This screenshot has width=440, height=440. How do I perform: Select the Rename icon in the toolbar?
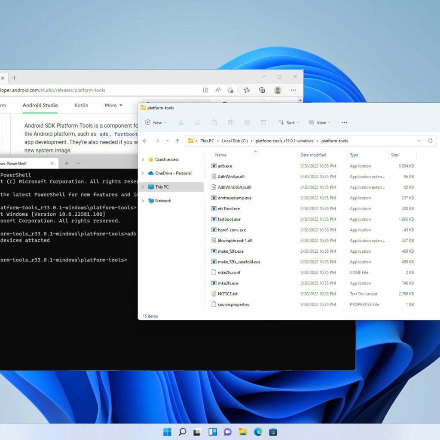click(x=231, y=122)
